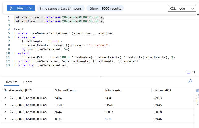
Task: Click the 'summarize' keyword in the query
Action: (26, 37)
